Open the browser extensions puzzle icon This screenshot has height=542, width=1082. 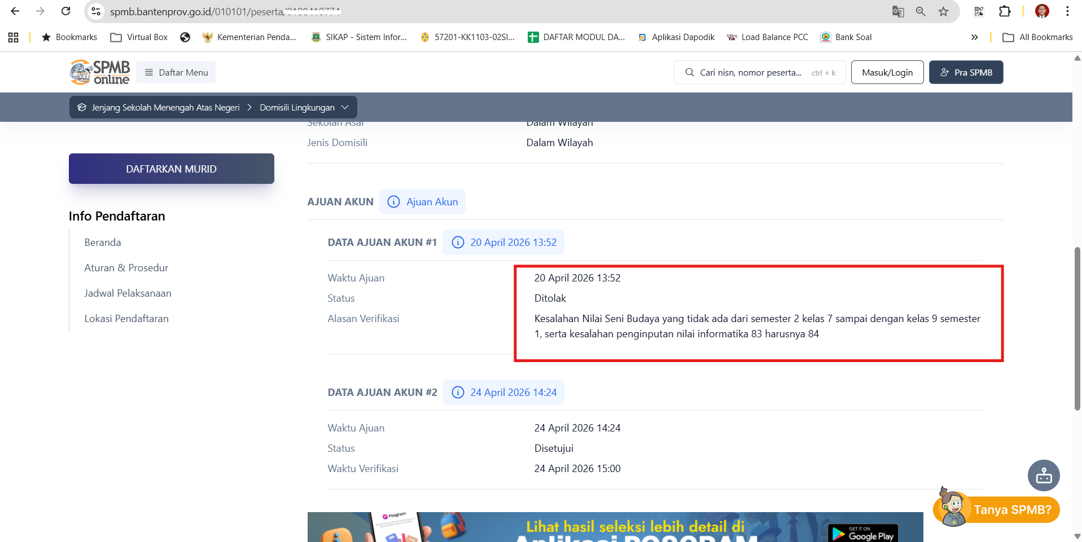pos(1005,11)
